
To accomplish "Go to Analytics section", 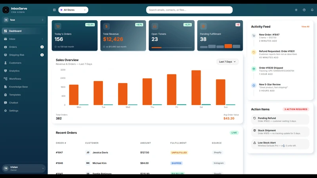I will [x=23, y=71].
